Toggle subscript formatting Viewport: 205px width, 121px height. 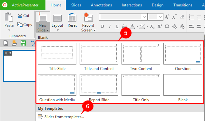152,26
